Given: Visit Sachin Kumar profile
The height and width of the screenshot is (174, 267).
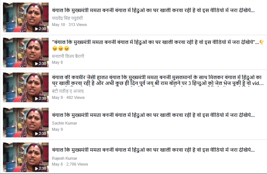Looking at the screenshot, I should (64, 123).
